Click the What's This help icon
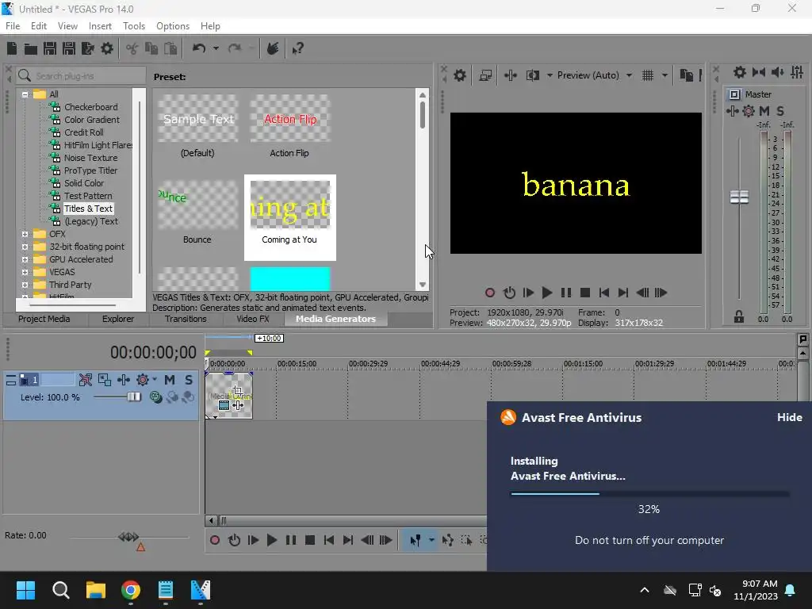Viewport: 812px width, 609px height. tap(298, 48)
